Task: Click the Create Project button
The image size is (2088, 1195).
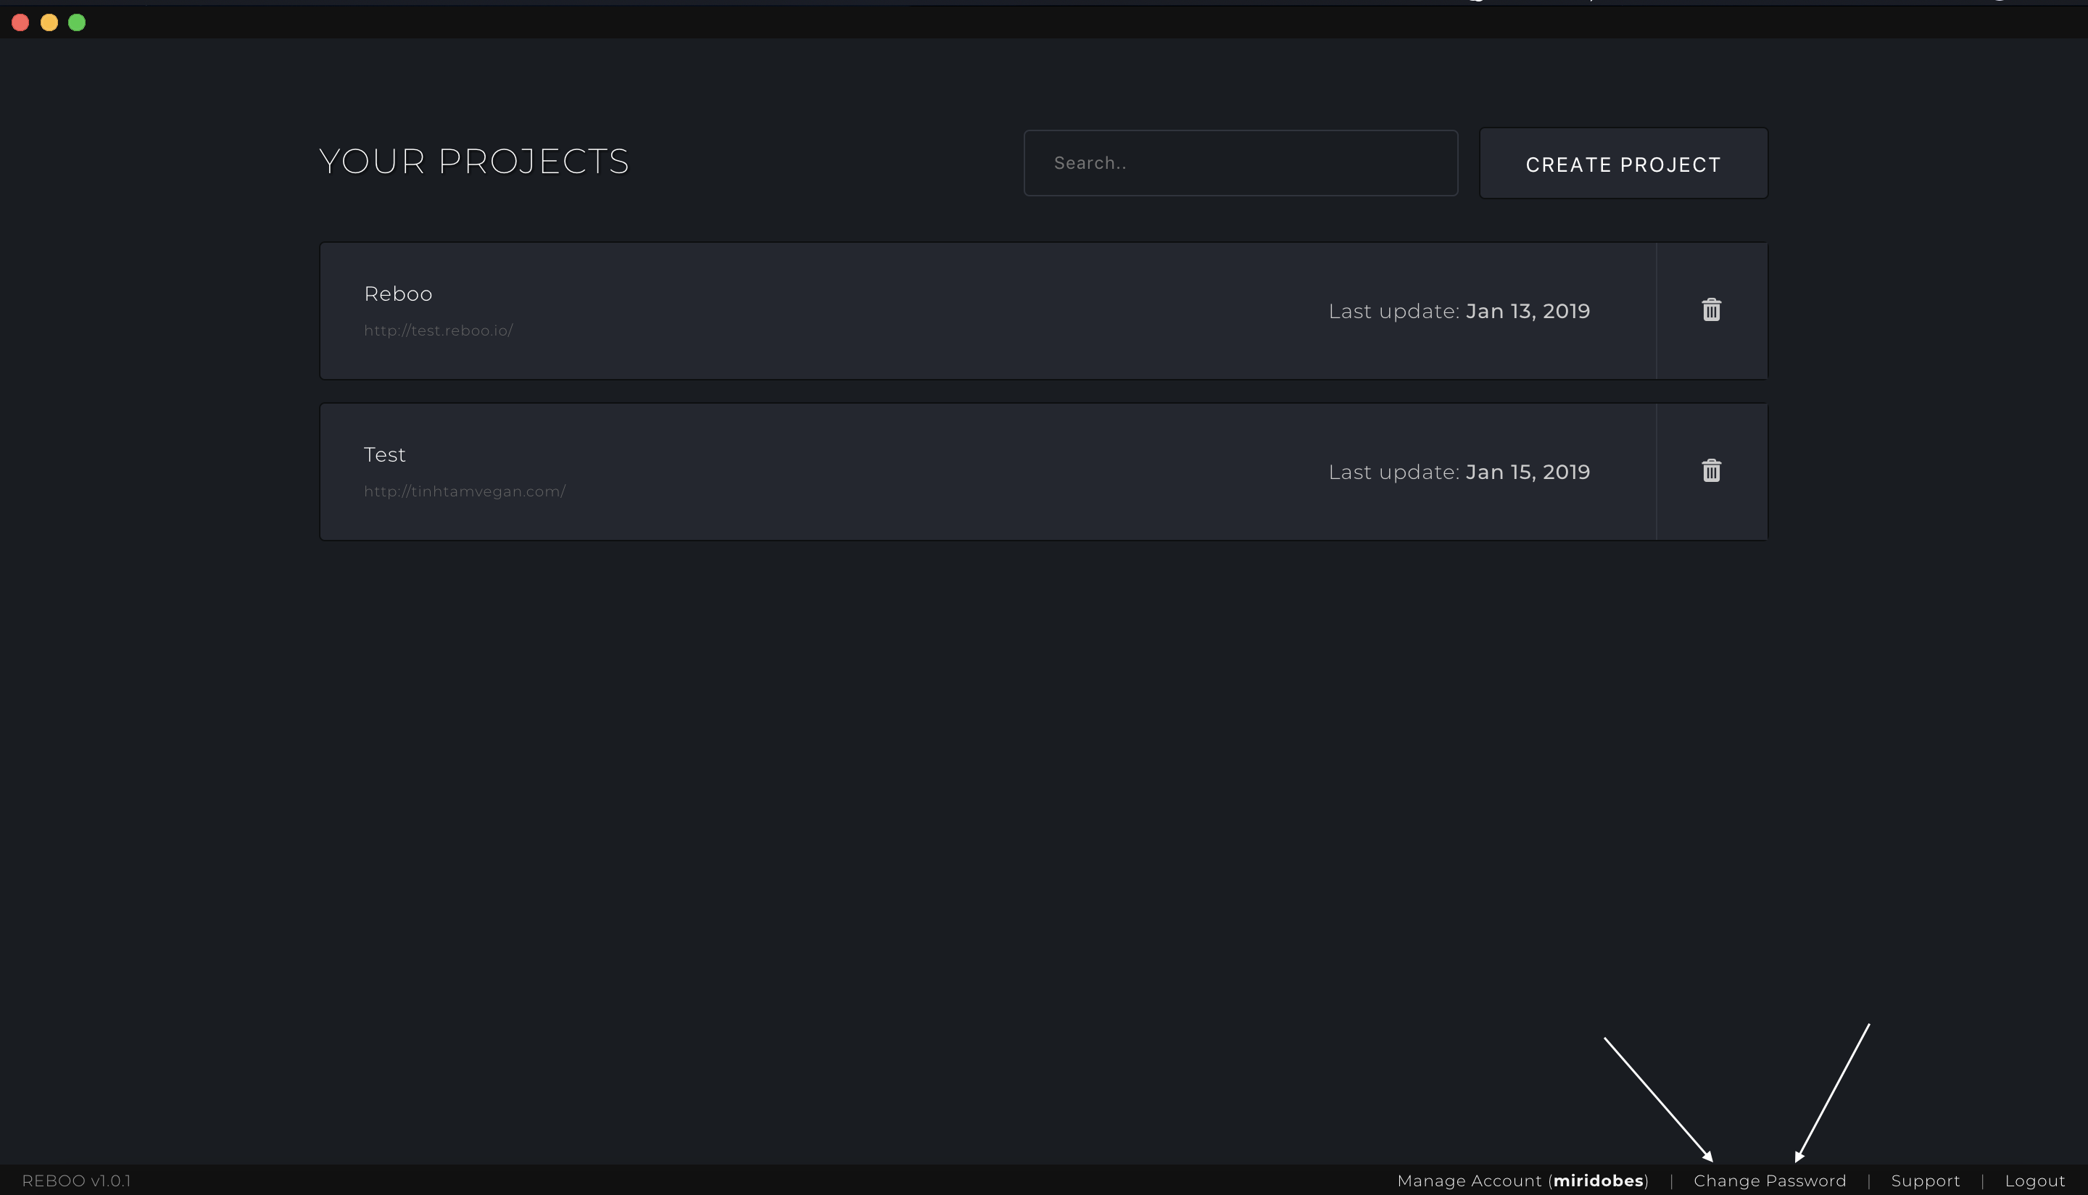Action: click(1623, 163)
